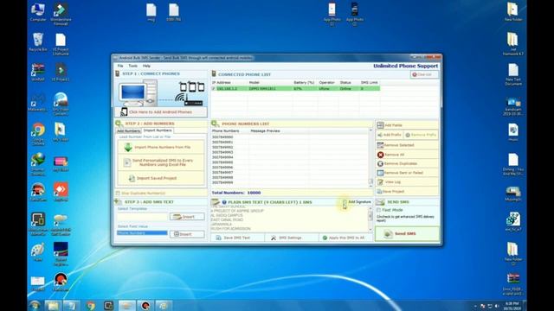This screenshot has width=554, height=311.
Task: Click the IP Address column header
Action: [222, 83]
